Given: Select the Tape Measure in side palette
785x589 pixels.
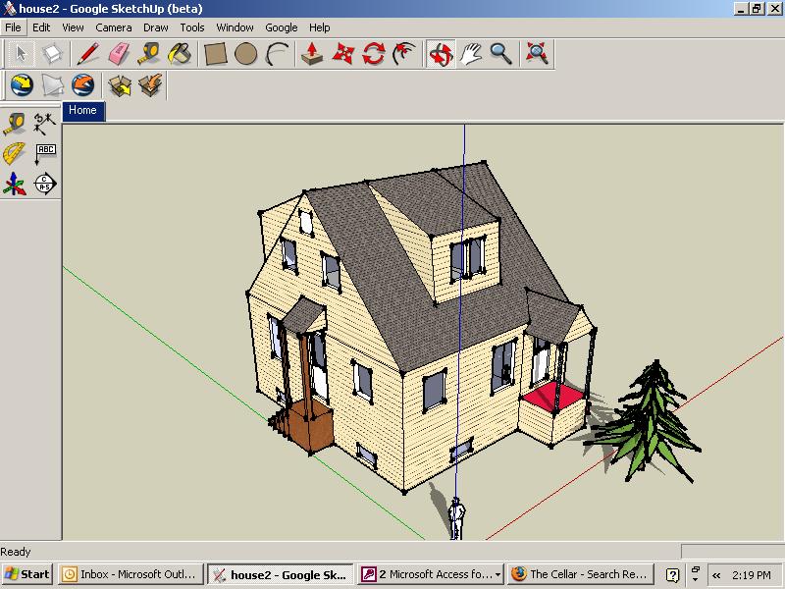Looking at the screenshot, I should 15,124.
